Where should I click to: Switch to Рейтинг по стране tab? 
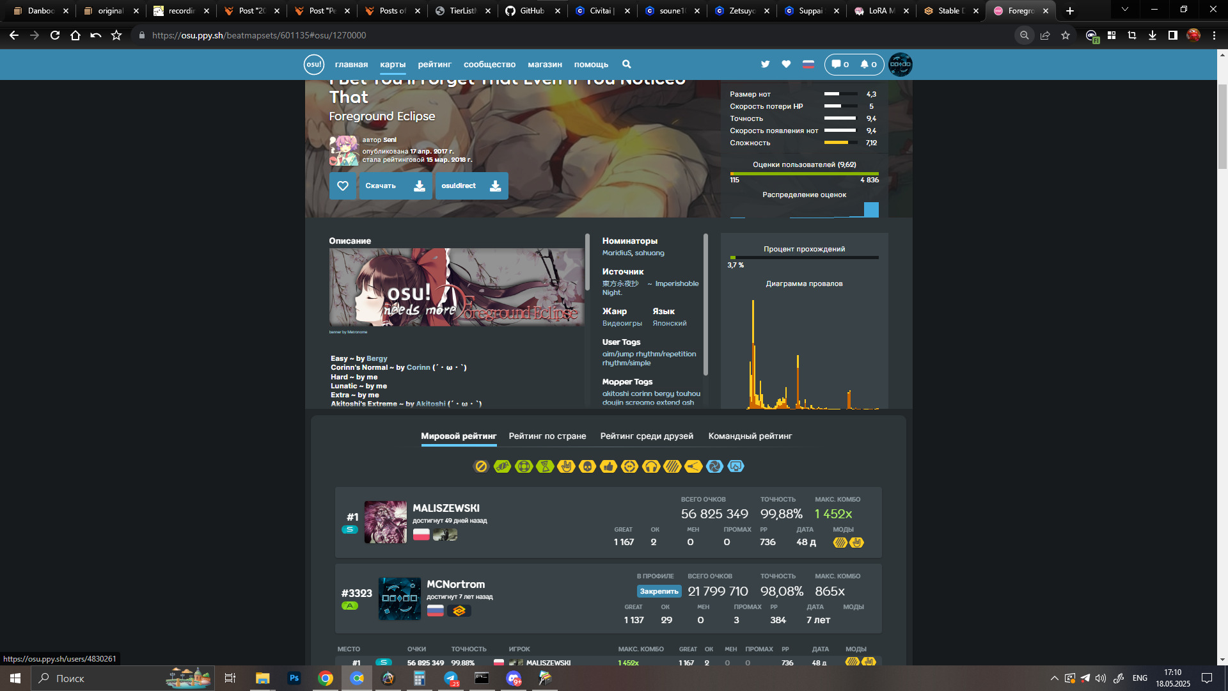(x=547, y=436)
